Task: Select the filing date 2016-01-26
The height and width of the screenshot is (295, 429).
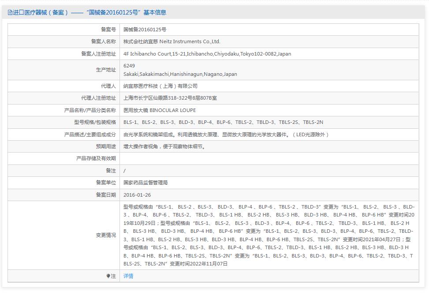Action: pos(137,194)
